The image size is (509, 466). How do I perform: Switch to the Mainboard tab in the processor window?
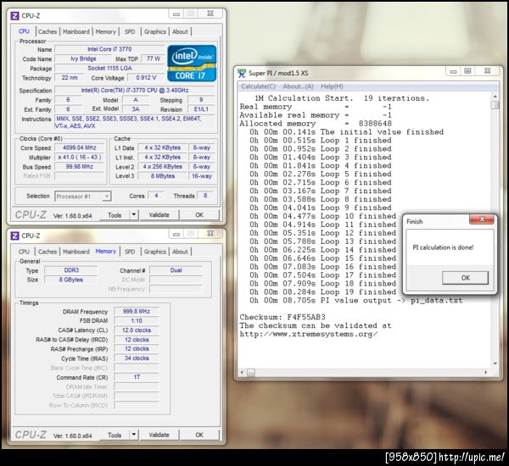76,32
